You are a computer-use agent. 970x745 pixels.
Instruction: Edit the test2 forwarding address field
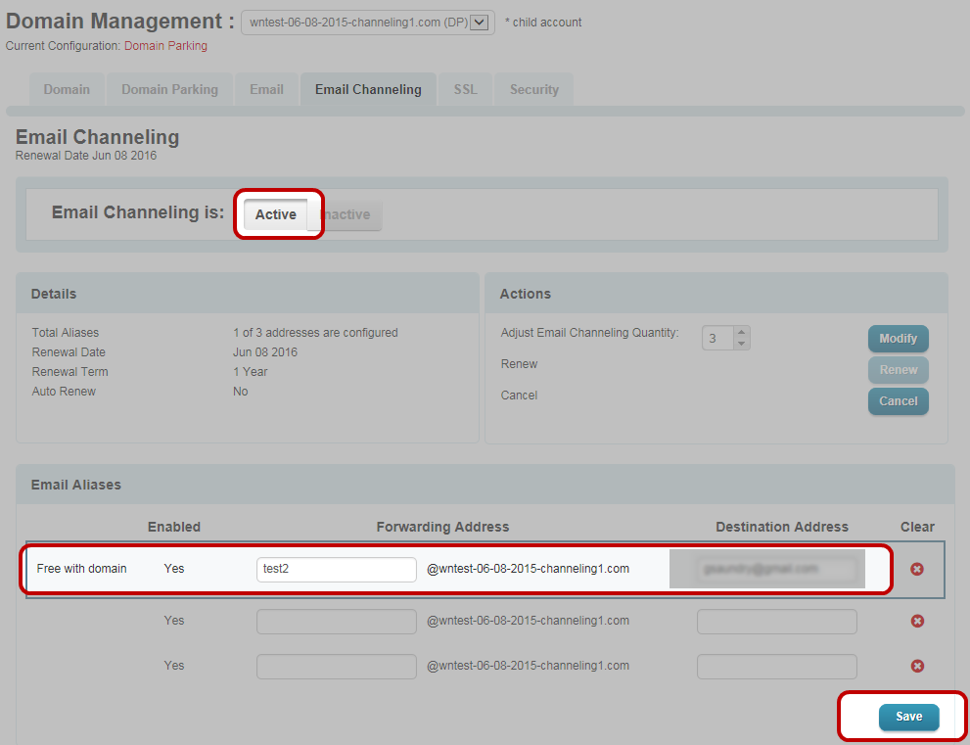(x=336, y=569)
